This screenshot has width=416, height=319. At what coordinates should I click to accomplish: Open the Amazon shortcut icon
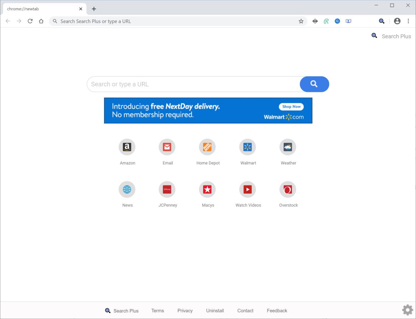pyautogui.click(x=127, y=147)
